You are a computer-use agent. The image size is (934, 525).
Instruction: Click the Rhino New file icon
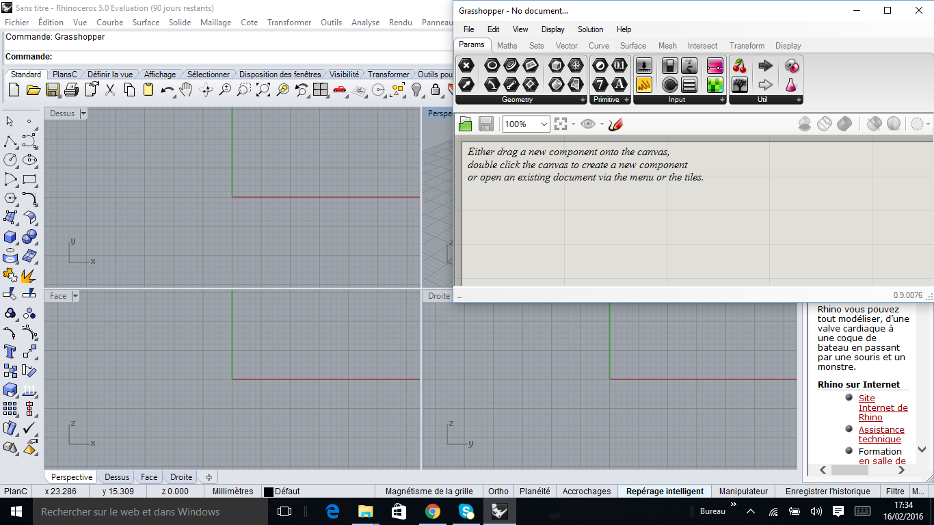click(14, 90)
